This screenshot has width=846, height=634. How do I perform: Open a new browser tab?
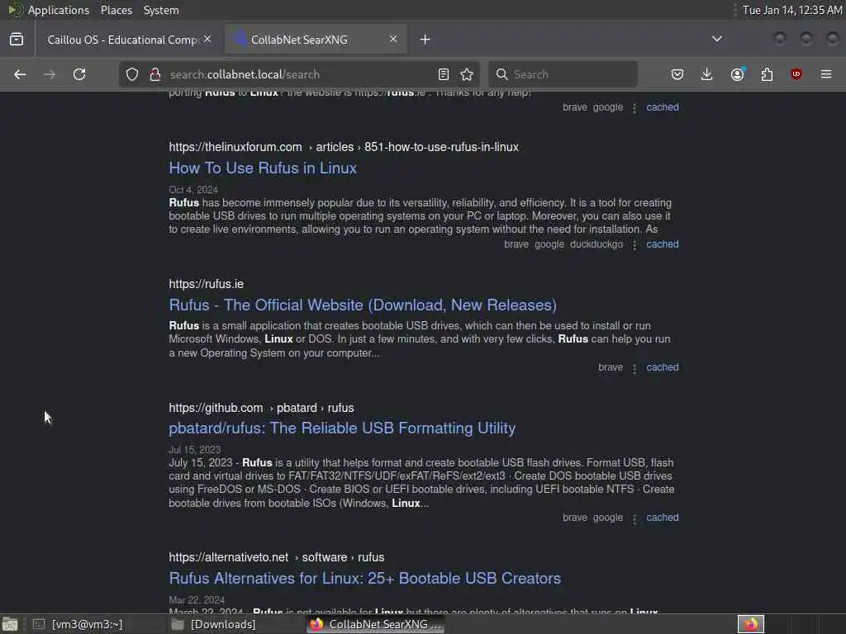(425, 40)
